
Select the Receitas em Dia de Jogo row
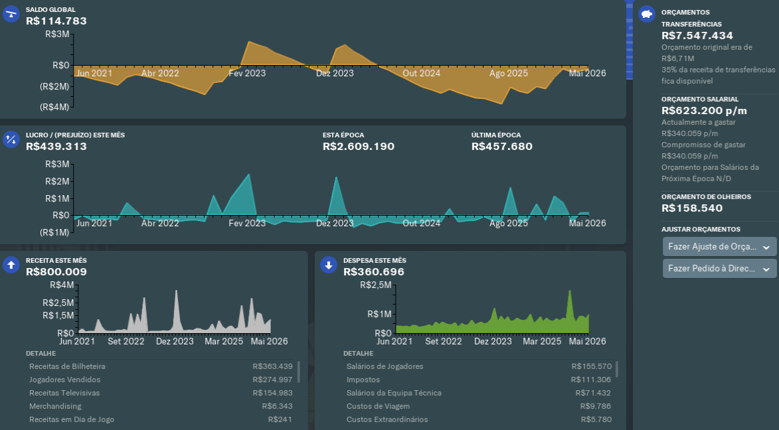coord(161,419)
